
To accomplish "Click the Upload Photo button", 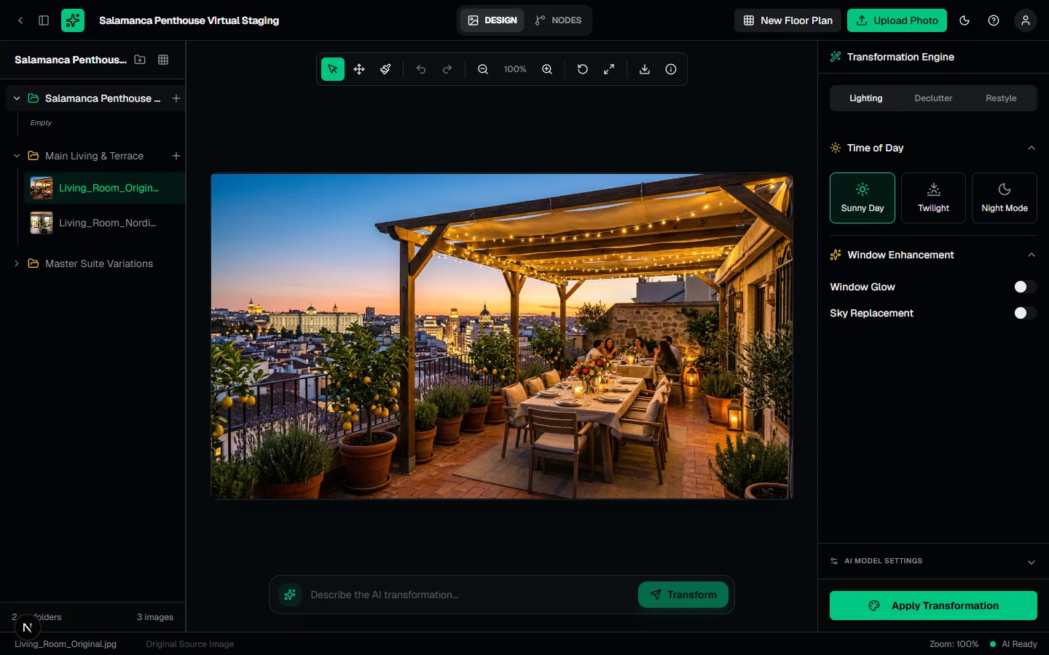I will click(x=897, y=20).
